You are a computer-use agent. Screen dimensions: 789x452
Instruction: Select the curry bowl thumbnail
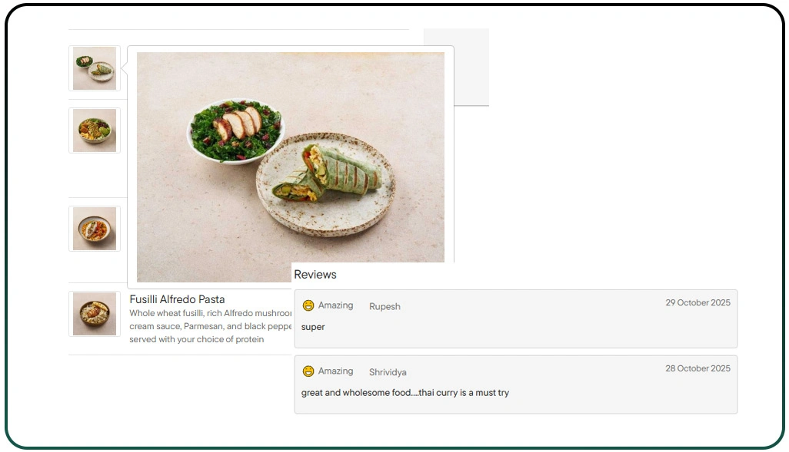tap(94, 228)
